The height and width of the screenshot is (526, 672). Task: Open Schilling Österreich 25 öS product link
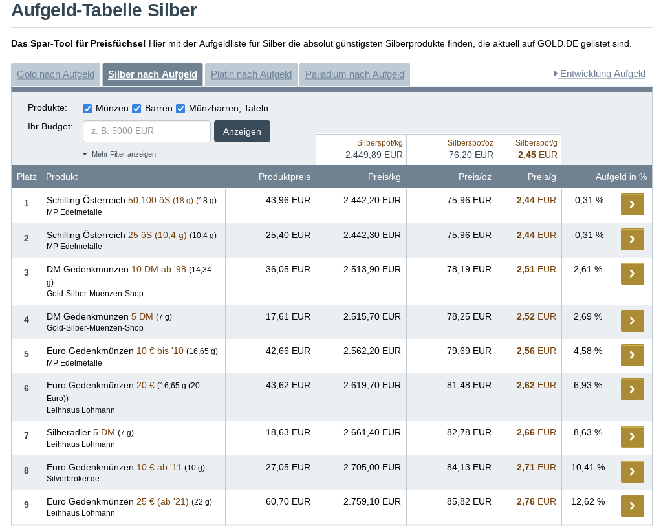pyautogui.click(x=131, y=235)
